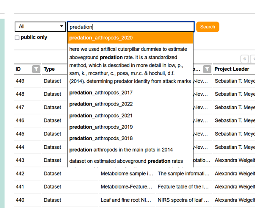Toggle the public only checkbox

coord(17,38)
